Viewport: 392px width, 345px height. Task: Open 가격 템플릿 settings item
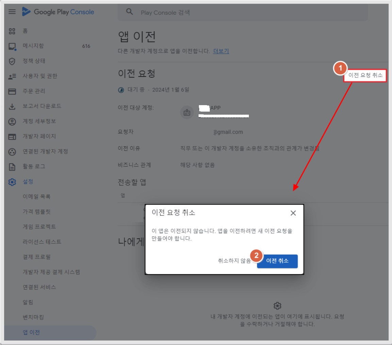pyautogui.click(x=36, y=212)
